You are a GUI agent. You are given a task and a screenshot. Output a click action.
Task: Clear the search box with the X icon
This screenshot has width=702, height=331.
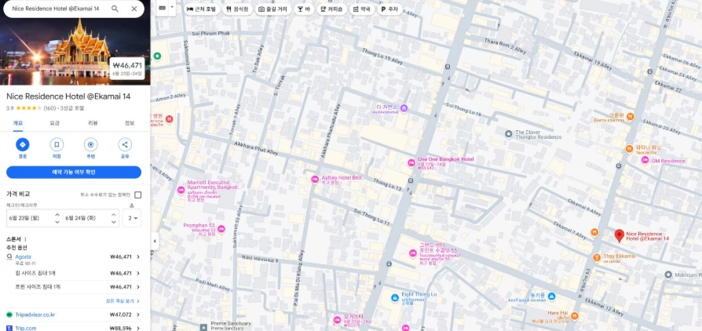click(x=133, y=9)
